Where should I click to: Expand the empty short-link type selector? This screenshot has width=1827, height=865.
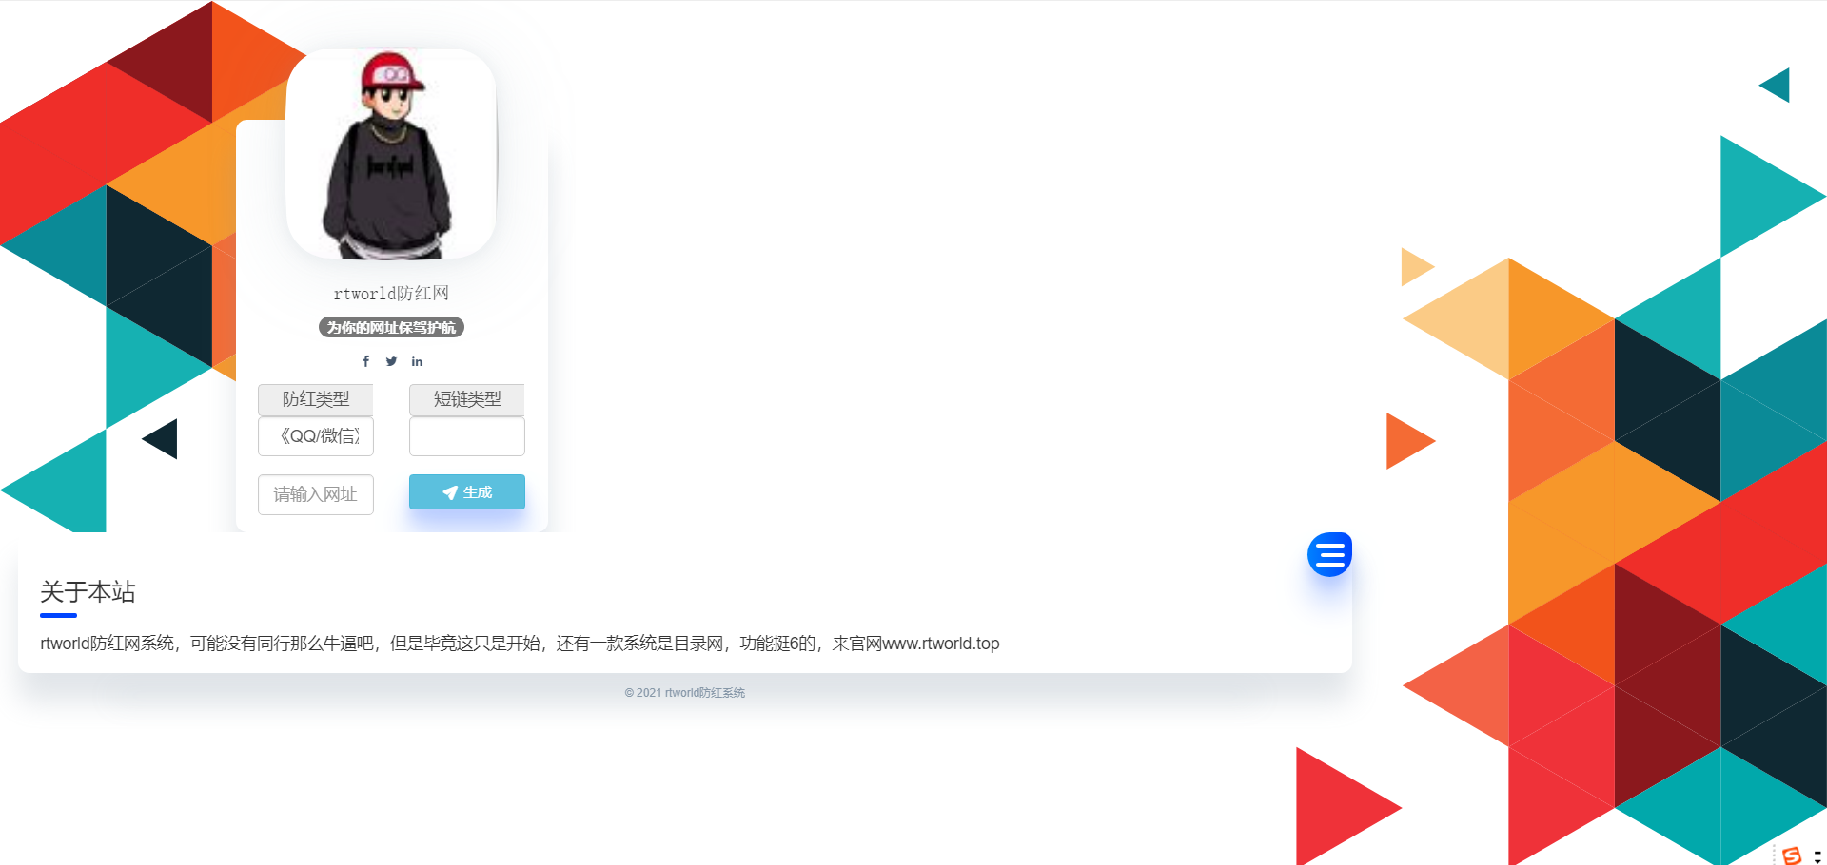[x=466, y=436]
